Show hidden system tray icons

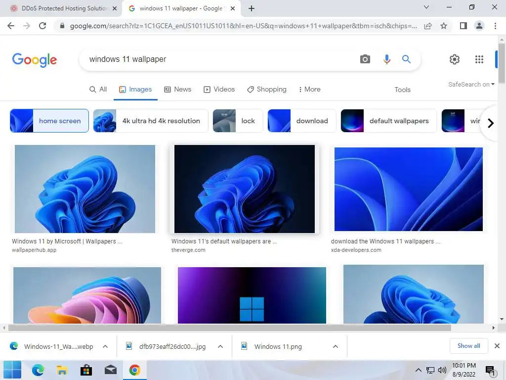(x=418, y=370)
